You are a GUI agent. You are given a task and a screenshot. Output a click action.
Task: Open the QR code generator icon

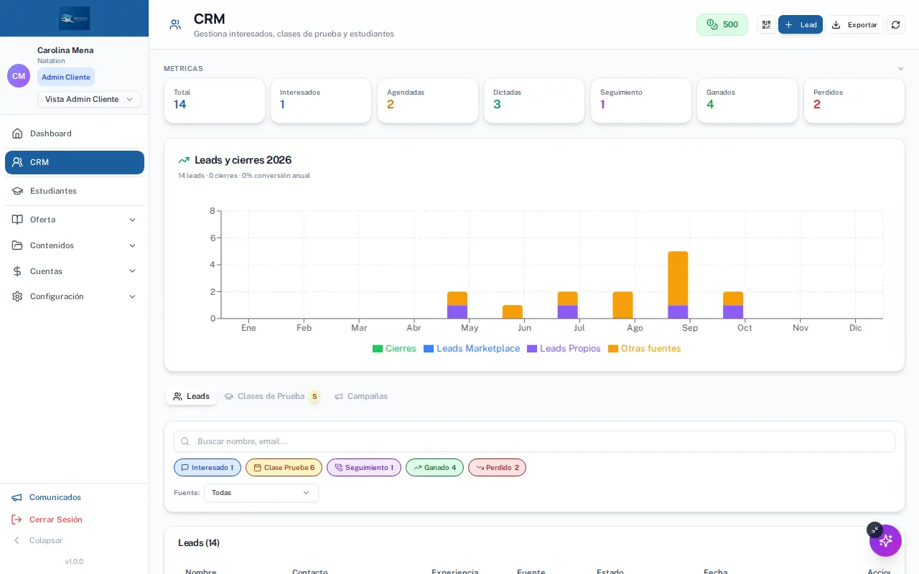click(x=766, y=24)
